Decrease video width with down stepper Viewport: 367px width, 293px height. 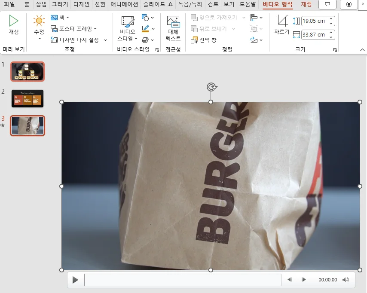331,37
